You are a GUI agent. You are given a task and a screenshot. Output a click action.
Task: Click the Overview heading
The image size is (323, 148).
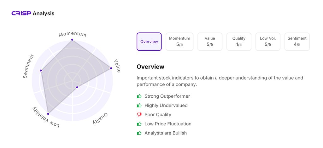(150, 67)
